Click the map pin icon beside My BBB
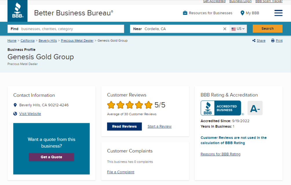The width and height of the screenshot is (291, 185). (242, 13)
